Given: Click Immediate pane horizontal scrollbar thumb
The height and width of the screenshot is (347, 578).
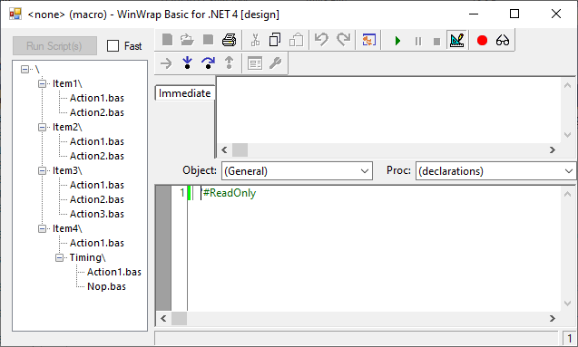Looking at the screenshot, I should 240,149.
